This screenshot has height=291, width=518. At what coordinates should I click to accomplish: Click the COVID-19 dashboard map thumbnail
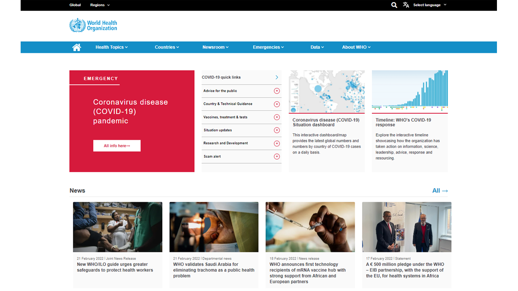[327, 92]
